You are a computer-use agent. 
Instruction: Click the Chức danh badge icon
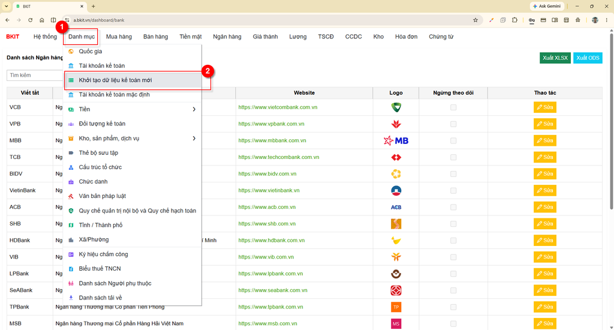pyautogui.click(x=71, y=182)
